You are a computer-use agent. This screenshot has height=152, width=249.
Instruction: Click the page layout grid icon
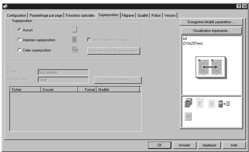(188, 116)
